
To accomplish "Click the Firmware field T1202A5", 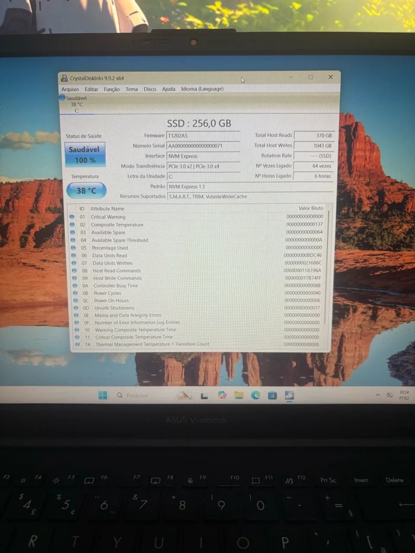I will [203, 136].
